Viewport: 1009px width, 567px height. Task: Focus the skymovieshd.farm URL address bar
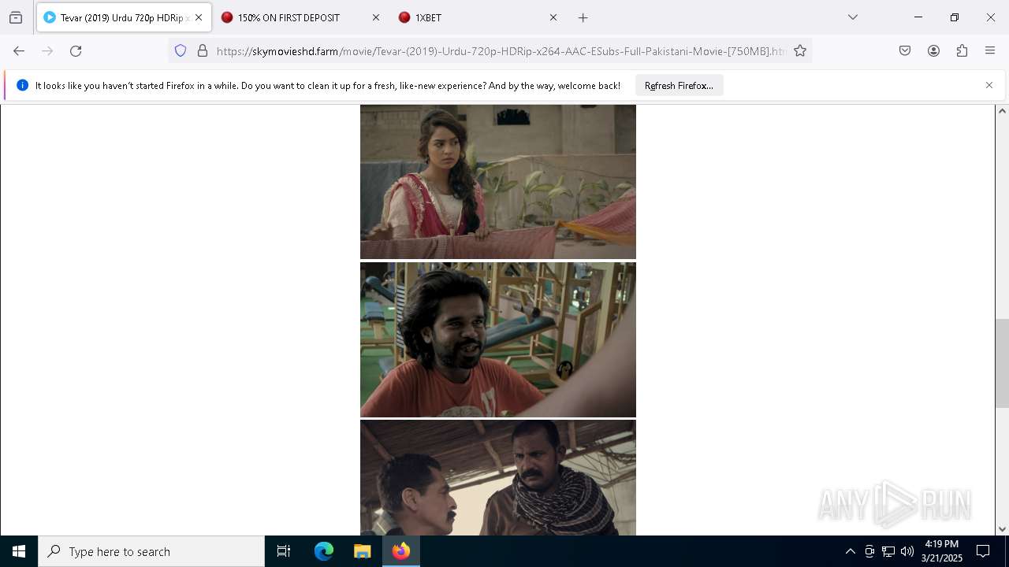[501, 51]
